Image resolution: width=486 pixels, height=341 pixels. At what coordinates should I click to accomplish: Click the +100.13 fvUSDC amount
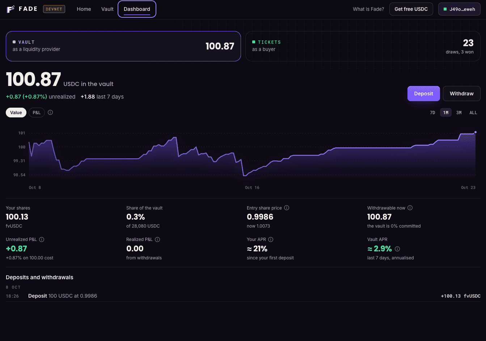[x=461, y=296]
